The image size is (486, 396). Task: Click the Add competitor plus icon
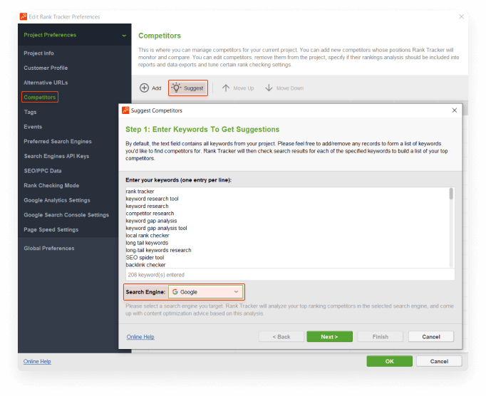(144, 88)
